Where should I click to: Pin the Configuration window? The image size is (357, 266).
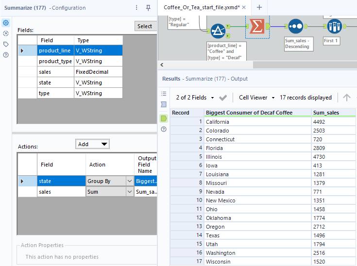point(148,8)
